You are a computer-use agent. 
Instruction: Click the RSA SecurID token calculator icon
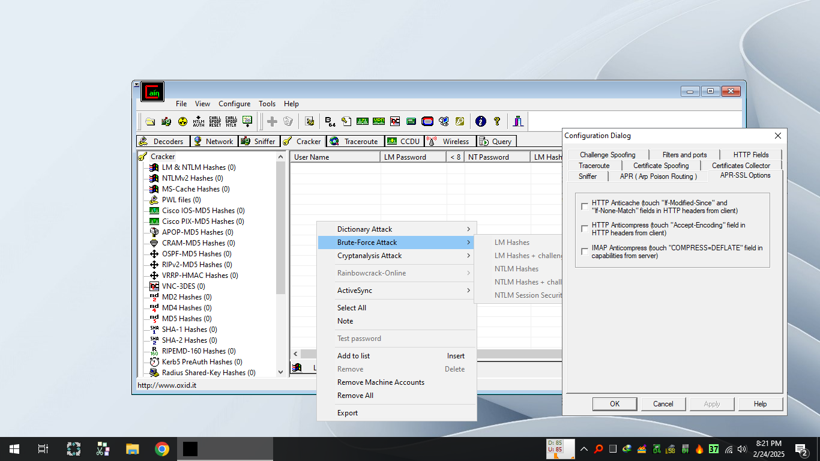pyautogui.click(x=427, y=121)
